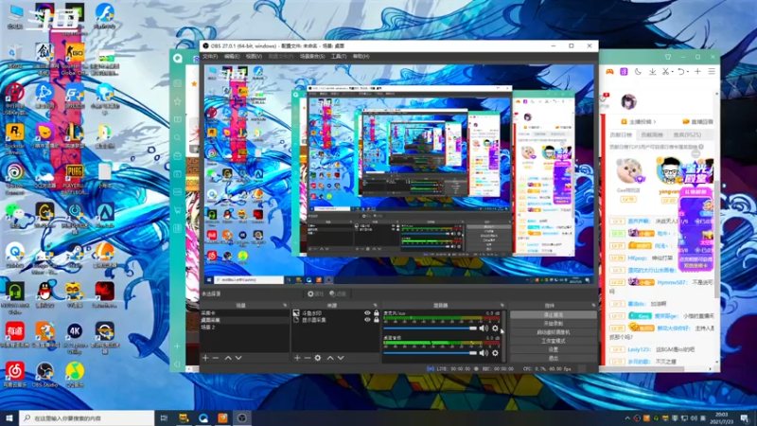Adjust the microphone volume slider in mixer

pos(431,328)
